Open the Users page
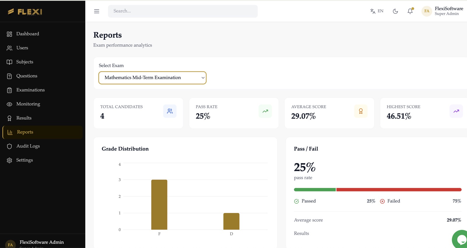Image resolution: width=467 pixels, height=248 pixels. 43,48
